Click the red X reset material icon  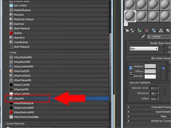[147, 30]
